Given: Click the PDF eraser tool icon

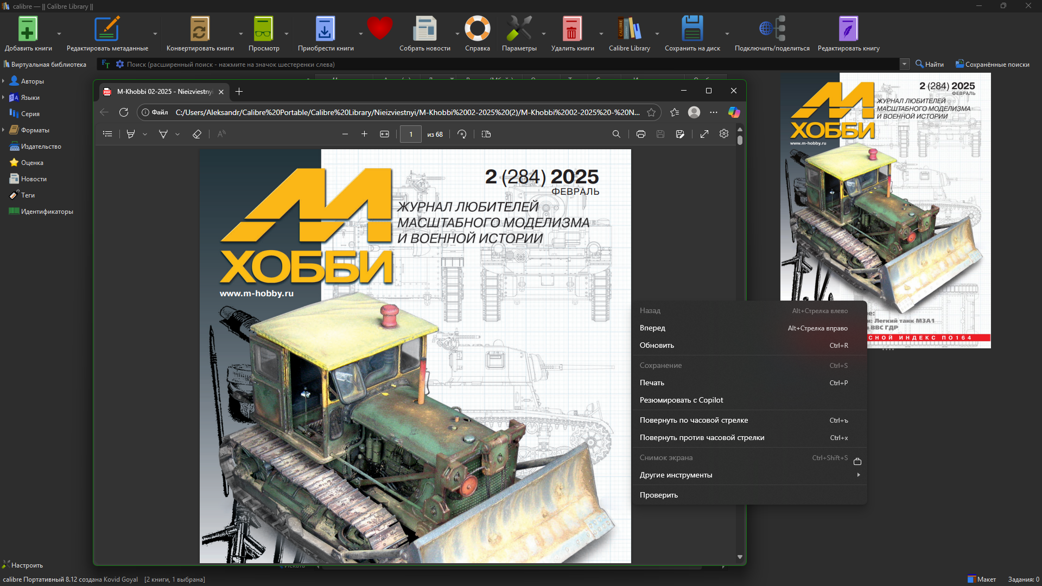Looking at the screenshot, I should [x=197, y=134].
